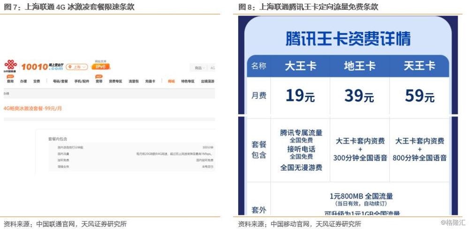Click the 国内接听免费 value

tap(204, 160)
